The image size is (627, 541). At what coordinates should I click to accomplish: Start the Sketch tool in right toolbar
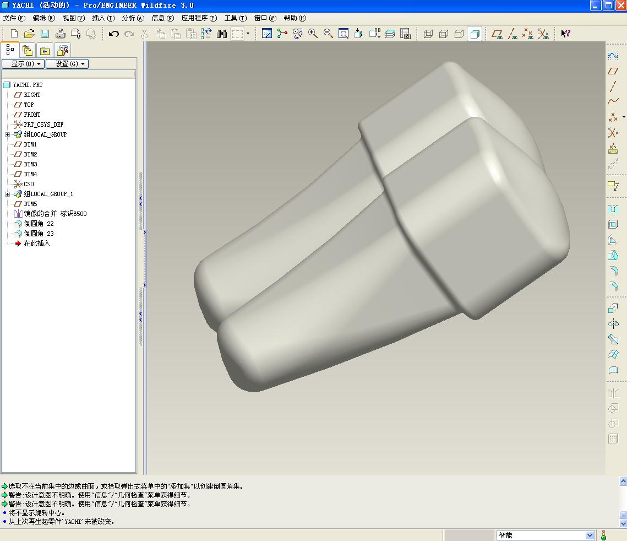[613, 55]
